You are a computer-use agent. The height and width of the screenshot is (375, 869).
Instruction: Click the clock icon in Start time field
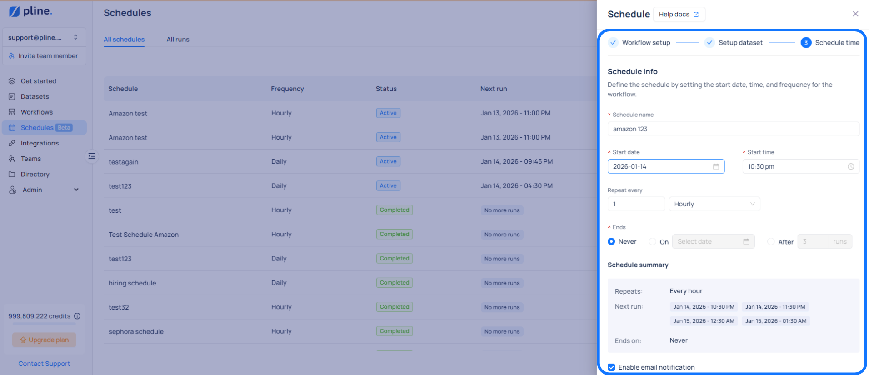coord(850,167)
